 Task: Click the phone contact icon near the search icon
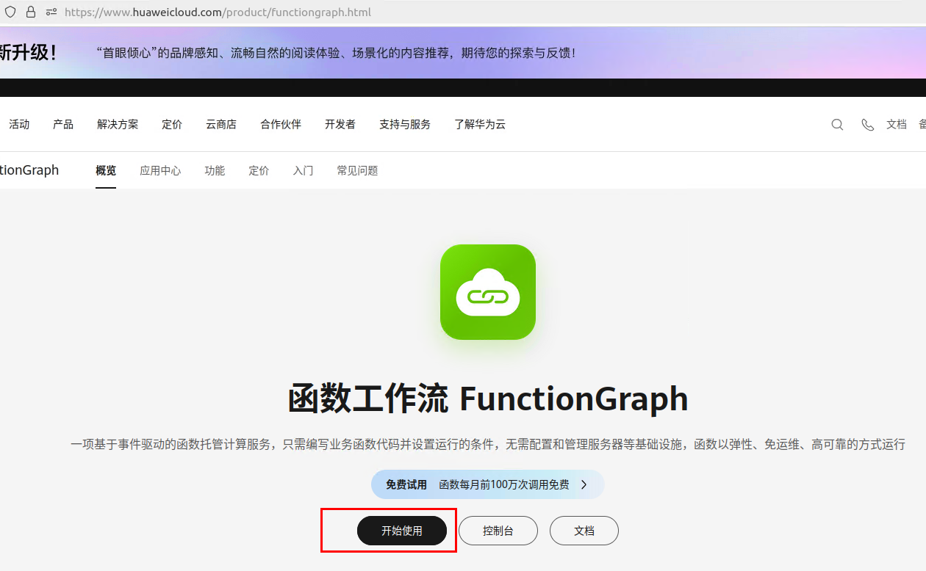coord(867,125)
